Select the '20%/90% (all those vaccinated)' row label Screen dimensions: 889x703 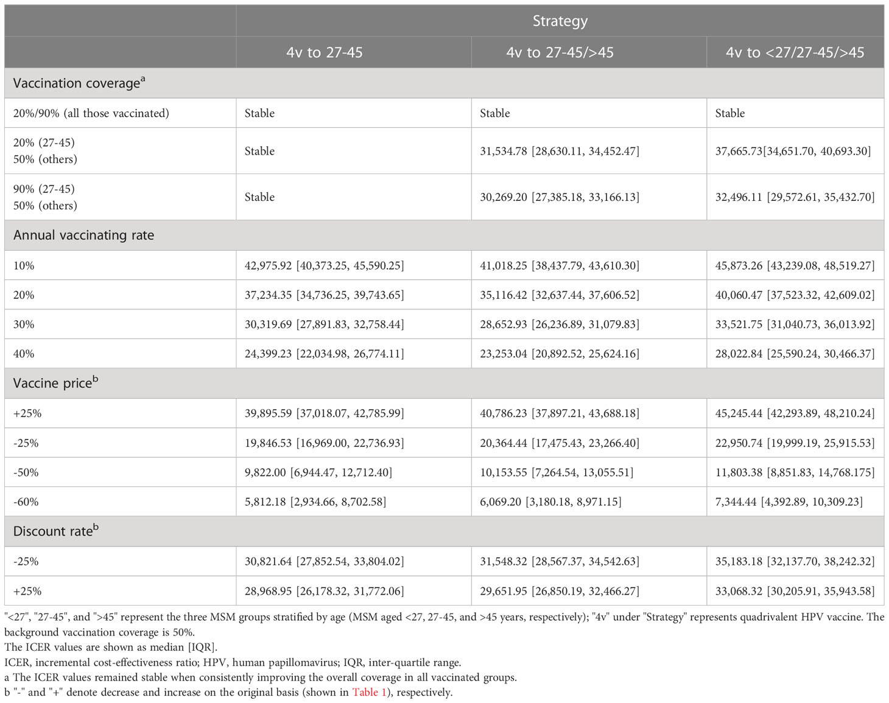[91, 113]
